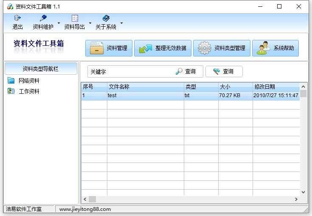Select the test file row
The image size is (312, 216).
coord(145,95)
